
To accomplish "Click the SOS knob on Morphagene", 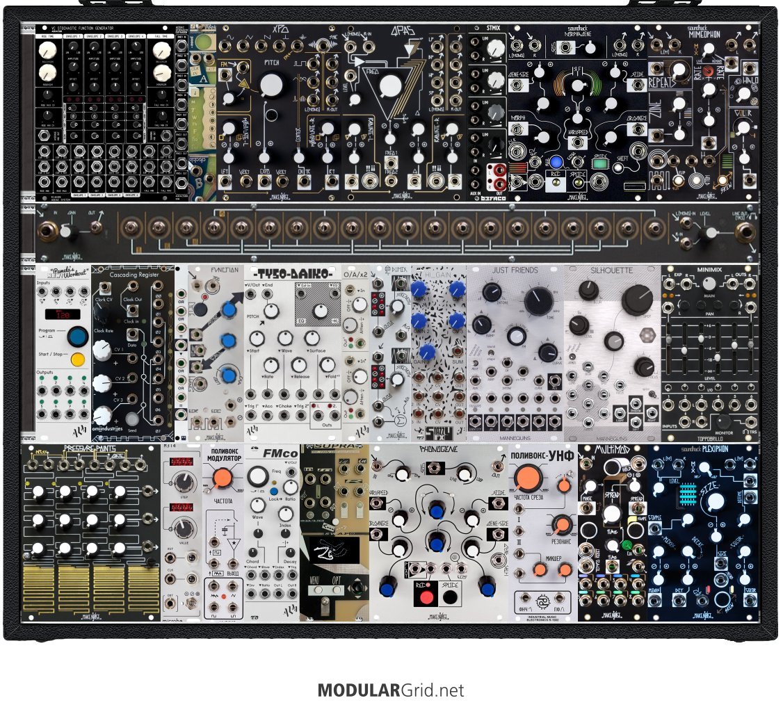I will point(590,48).
